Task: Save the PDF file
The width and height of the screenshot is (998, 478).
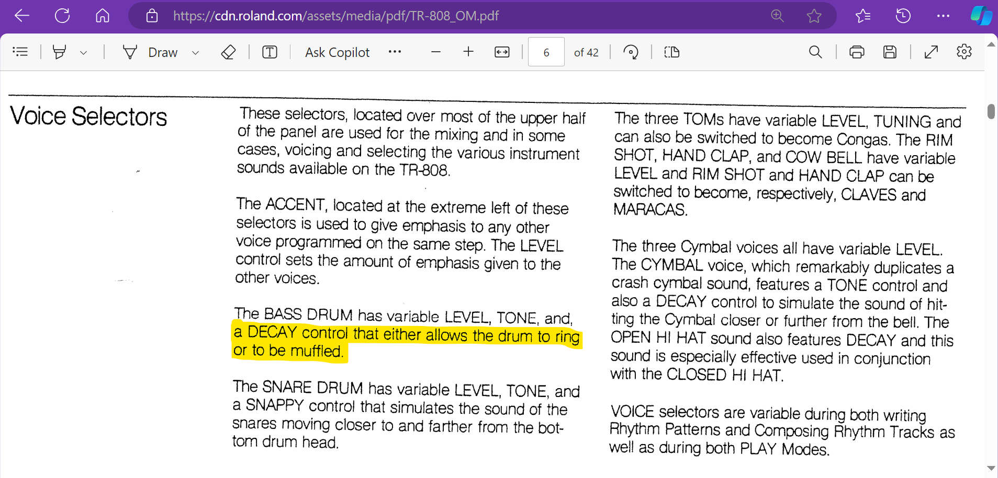Action: (x=890, y=52)
